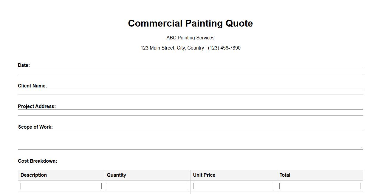Viewport: 381px width, 194px height.
Task: Click the Cost Breakdown section label
Action: 37,161
